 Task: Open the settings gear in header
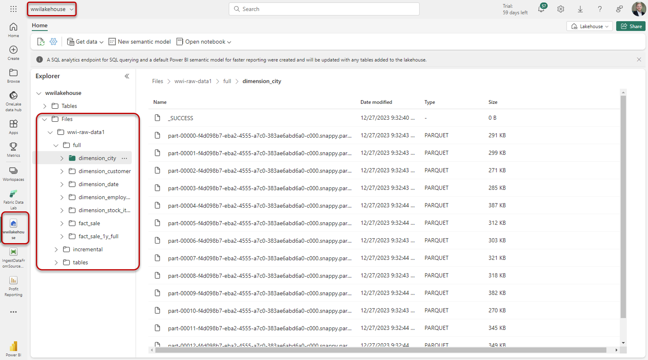click(x=561, y=9)
